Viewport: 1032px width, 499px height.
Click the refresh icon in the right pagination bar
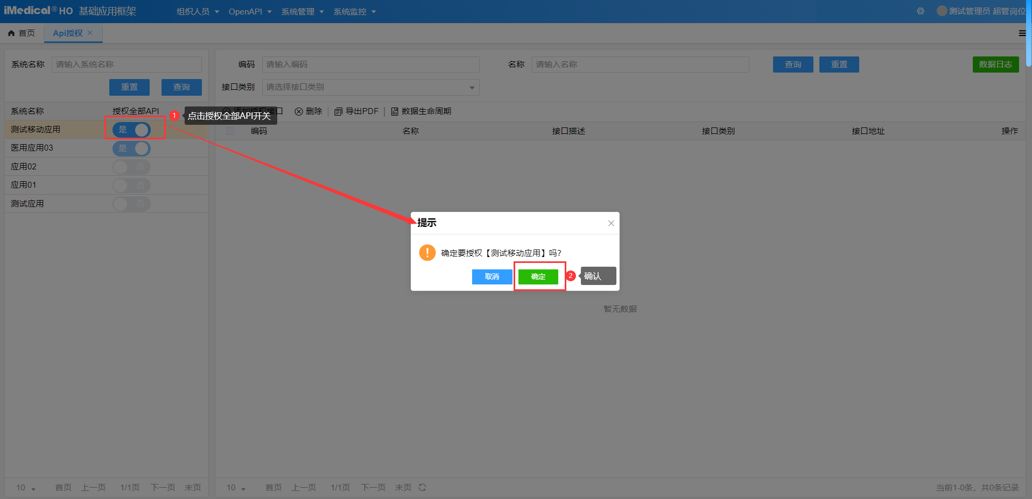pyautogui.click(x=423, y=487)
